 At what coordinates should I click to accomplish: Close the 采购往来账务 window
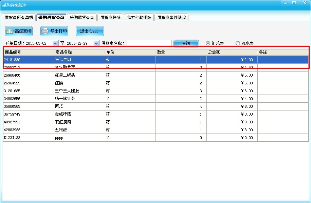coord(305,3)
